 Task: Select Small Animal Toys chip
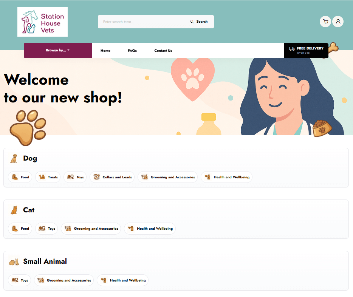[x=20, y=280]
